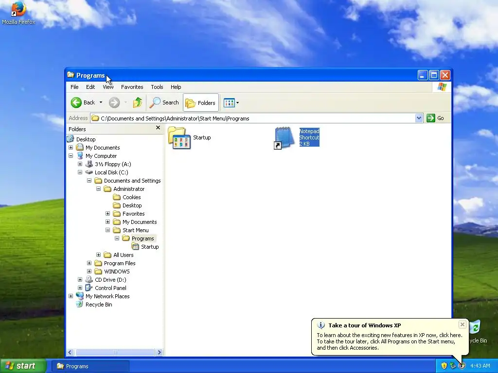The image size is (498, 373).
Task: Collapse Documents and Settings node
Action: coord(89,181)
